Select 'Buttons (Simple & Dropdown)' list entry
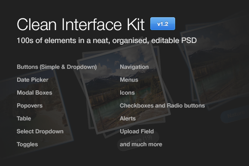 57,67
